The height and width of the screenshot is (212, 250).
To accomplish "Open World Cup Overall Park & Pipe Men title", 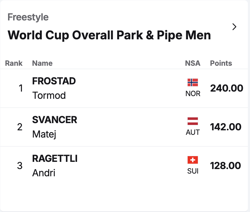I will coord(109,35).
